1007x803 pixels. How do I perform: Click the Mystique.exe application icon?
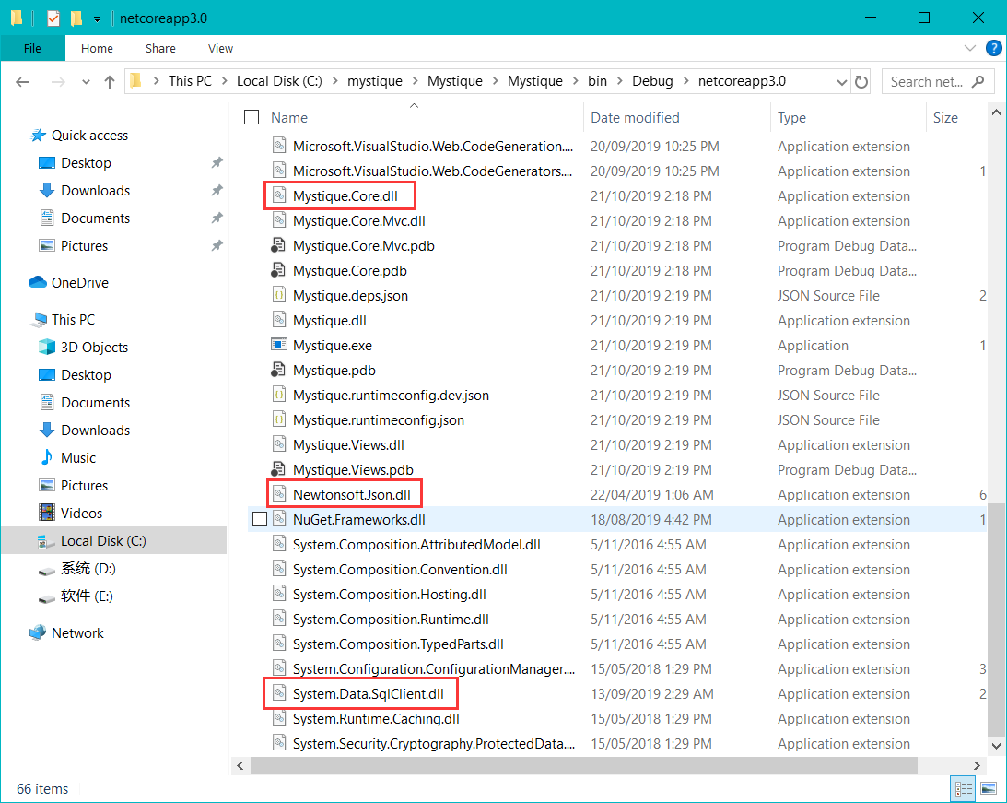coord(279,346)
